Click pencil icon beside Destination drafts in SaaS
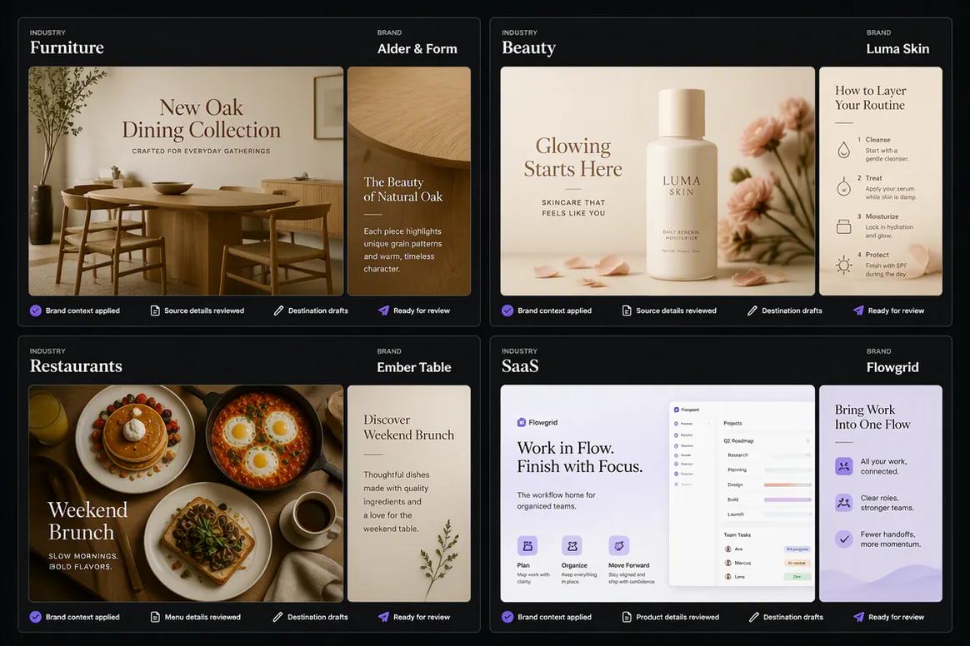 click(753, 616)
